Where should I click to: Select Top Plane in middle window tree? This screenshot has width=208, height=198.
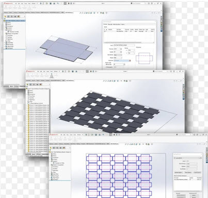[32, 98]
